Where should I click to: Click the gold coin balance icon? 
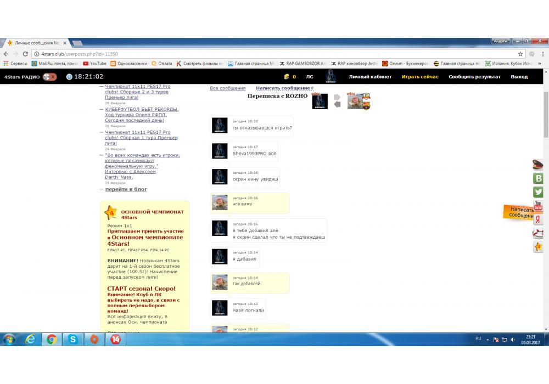click(x=286, y=77)
